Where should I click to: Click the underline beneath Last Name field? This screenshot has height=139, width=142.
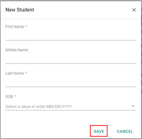click(71, 87)
